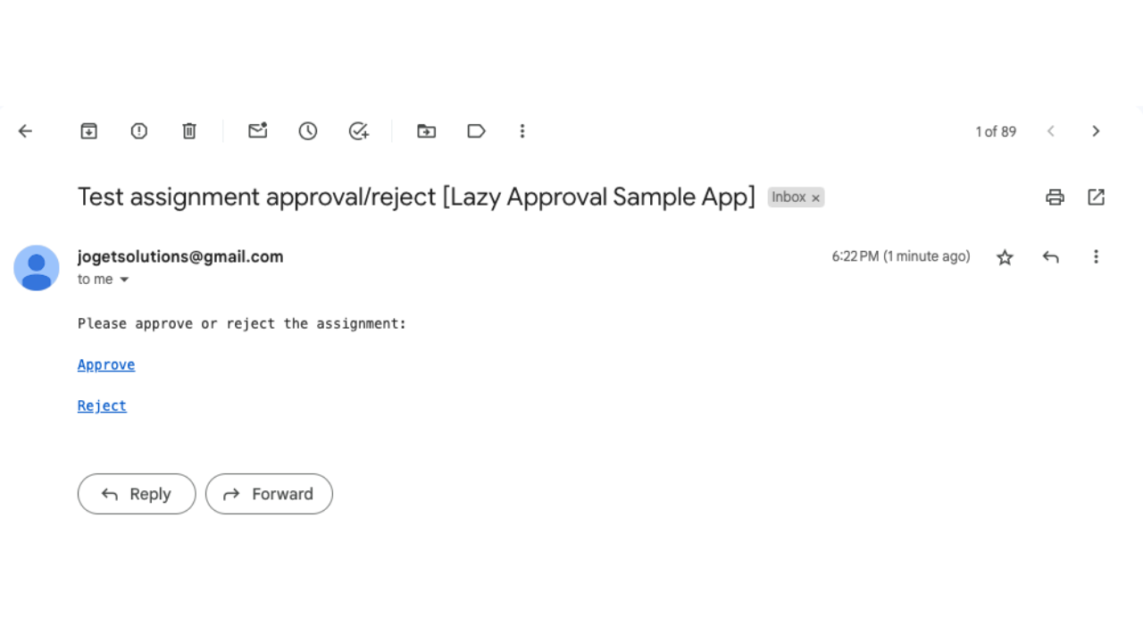Remove the Inbox label with its x
Image resolution: width=1143 pixels, height=643 pixels.
point(815,198)
